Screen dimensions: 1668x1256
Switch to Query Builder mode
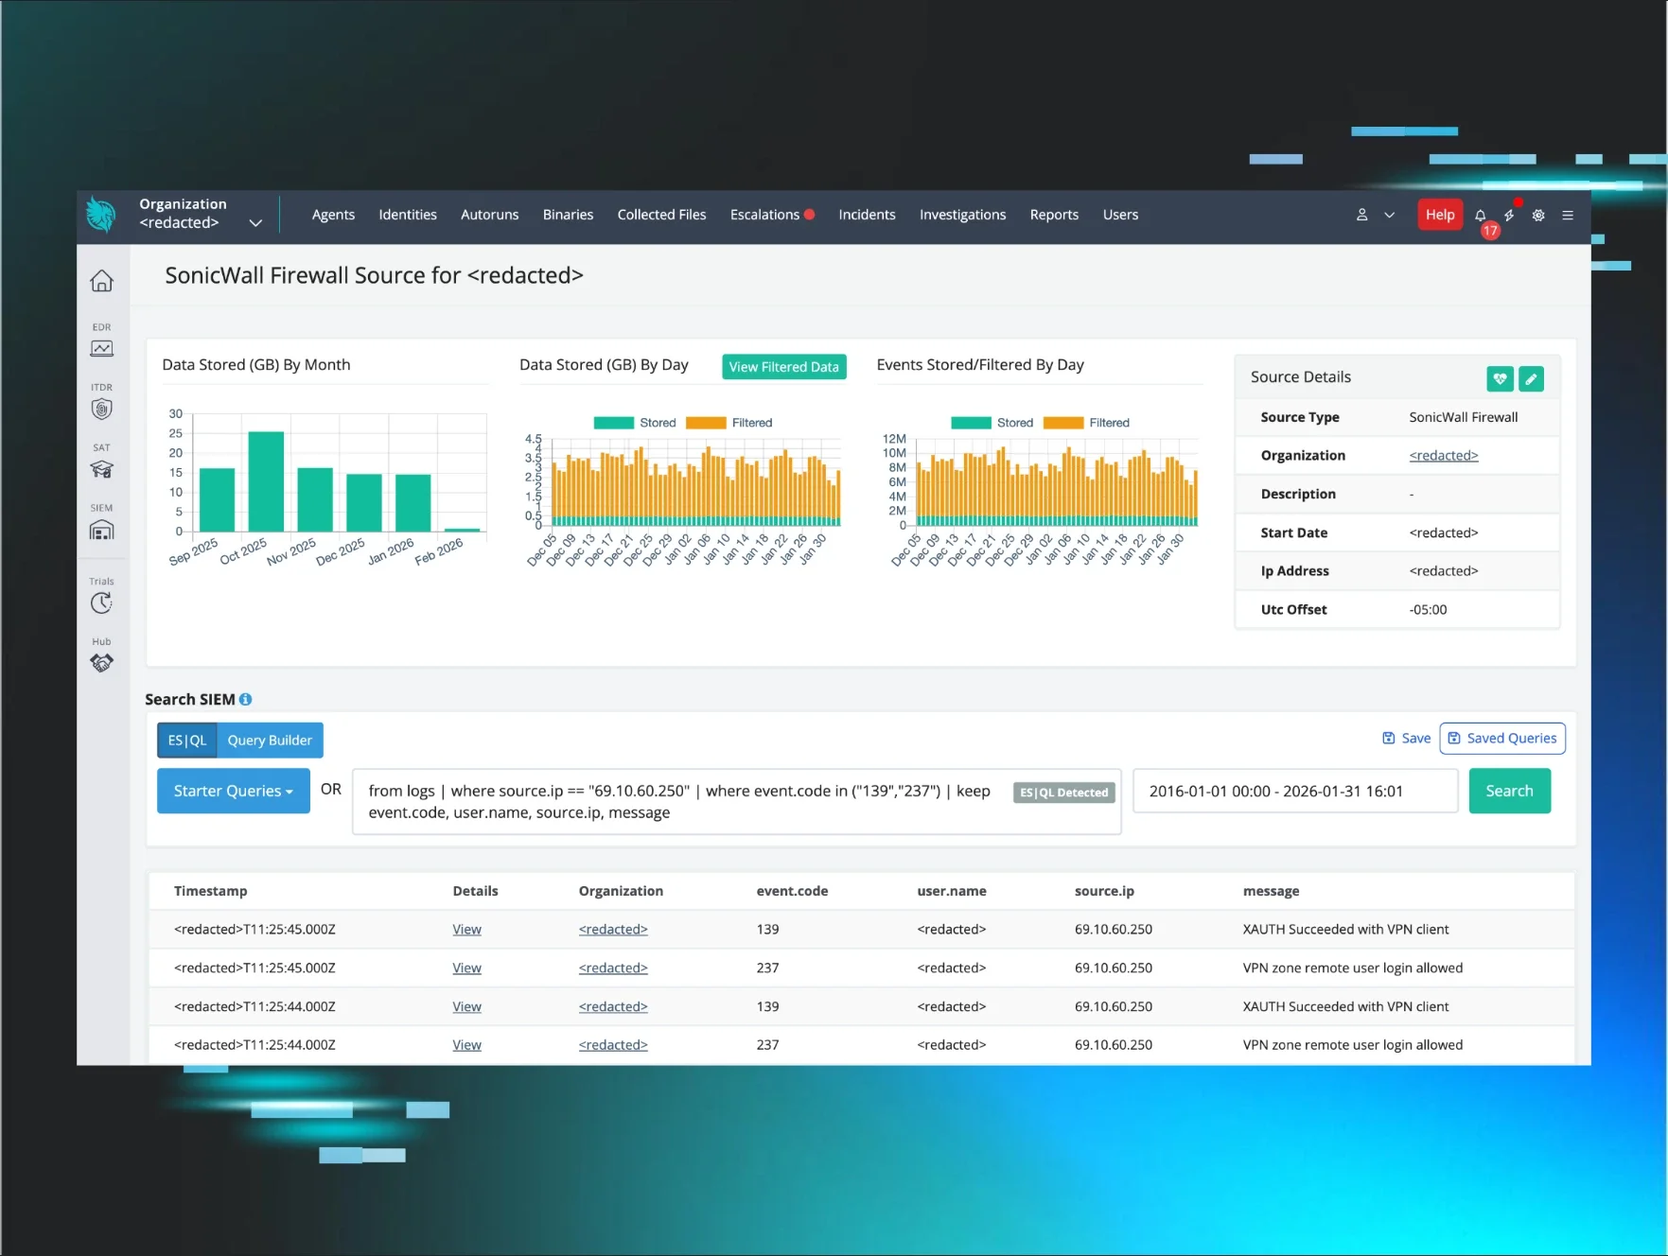click(x=270, y=741)
